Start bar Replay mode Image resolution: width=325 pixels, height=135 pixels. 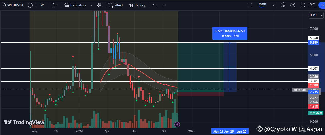pyautogui.click(x=137, y=5)
